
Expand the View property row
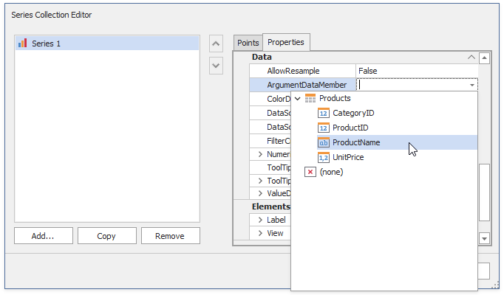click(260, 234)
